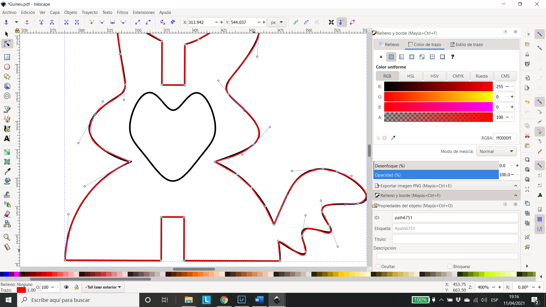Select the Node edit tool
Image resolution: width=546 pixels, height=307 pixels.
coord(7,44)
